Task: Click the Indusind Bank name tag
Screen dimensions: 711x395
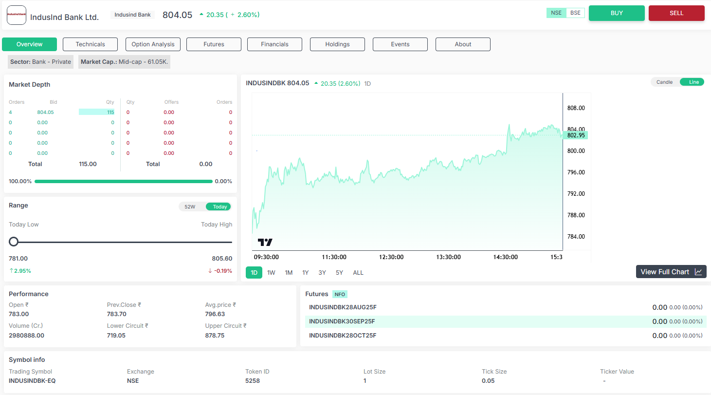Action: point(133,15)
